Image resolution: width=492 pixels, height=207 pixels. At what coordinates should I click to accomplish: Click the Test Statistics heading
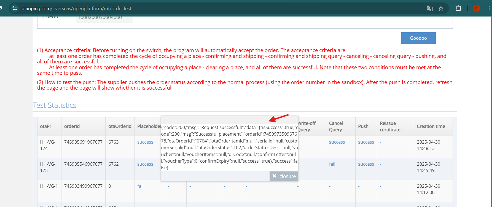[x=55, y=105]
